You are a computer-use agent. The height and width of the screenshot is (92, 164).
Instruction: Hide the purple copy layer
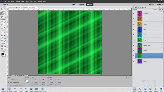pyautogui.click(x=134, y=56)
